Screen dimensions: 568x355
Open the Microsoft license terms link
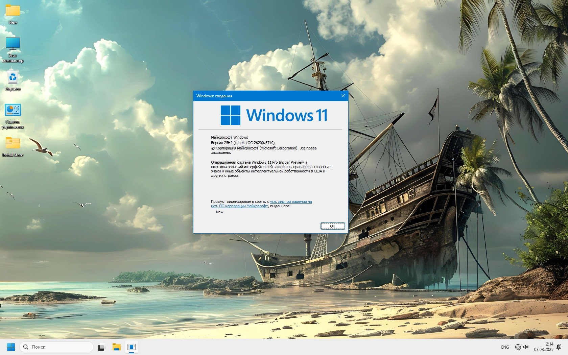[291, 202]
